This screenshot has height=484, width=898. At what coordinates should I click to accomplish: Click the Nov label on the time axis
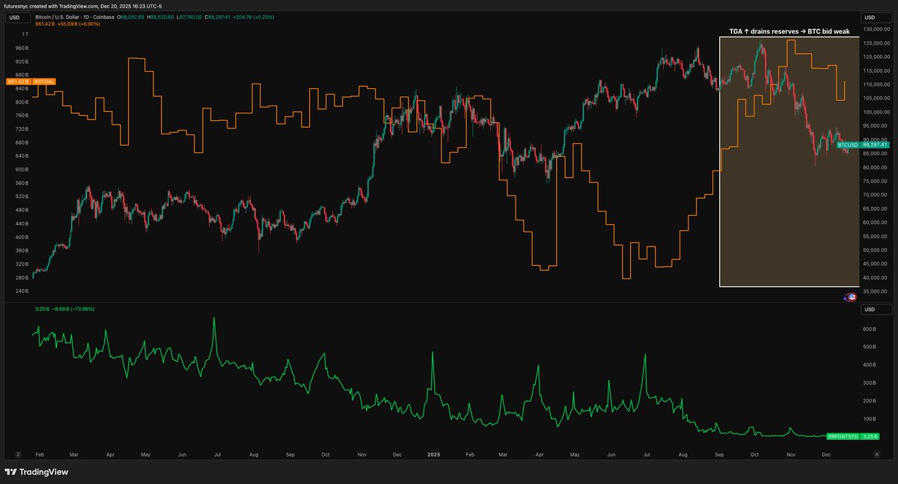tap(789, 453)
